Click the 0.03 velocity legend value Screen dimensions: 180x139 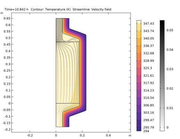point(170,69)
